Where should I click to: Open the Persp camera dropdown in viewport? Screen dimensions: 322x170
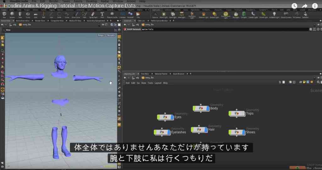[101, 35]
